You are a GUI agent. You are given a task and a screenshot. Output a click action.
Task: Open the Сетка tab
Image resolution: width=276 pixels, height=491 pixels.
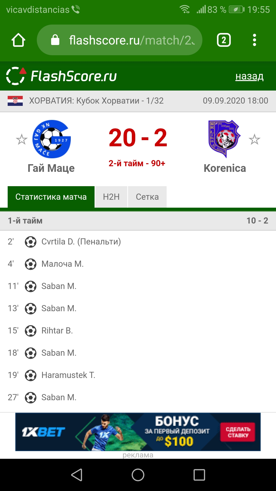click(147, 197)
